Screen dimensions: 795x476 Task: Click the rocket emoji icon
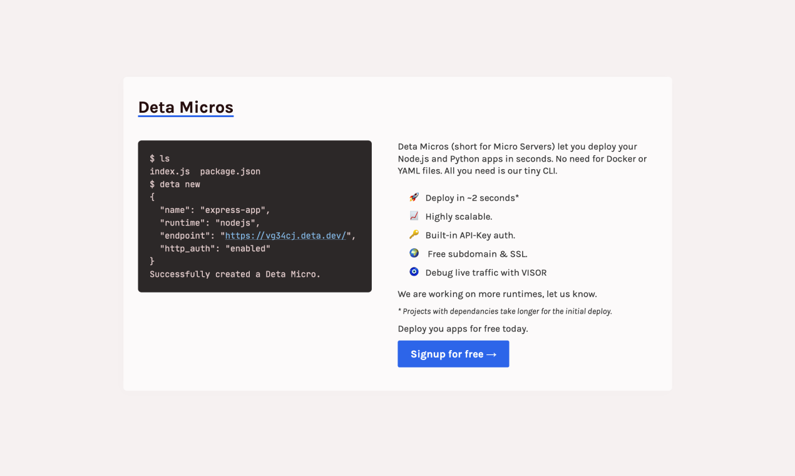click(x=414, y=197)
